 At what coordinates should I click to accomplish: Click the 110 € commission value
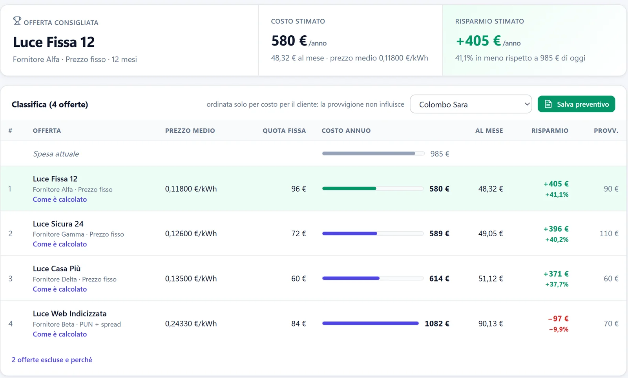[x=609, y=234]
